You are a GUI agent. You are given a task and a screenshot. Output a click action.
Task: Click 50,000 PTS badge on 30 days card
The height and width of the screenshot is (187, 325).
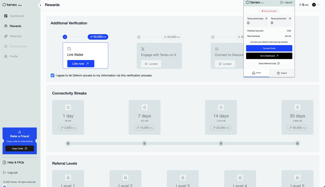click(x=297, y=128)
